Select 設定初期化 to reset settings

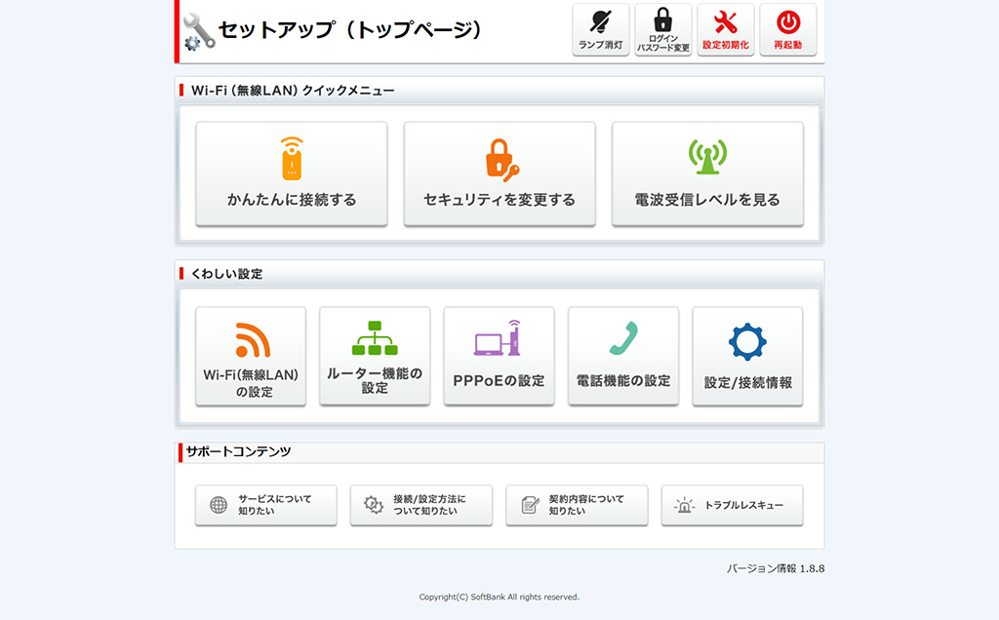pos(725,29)
